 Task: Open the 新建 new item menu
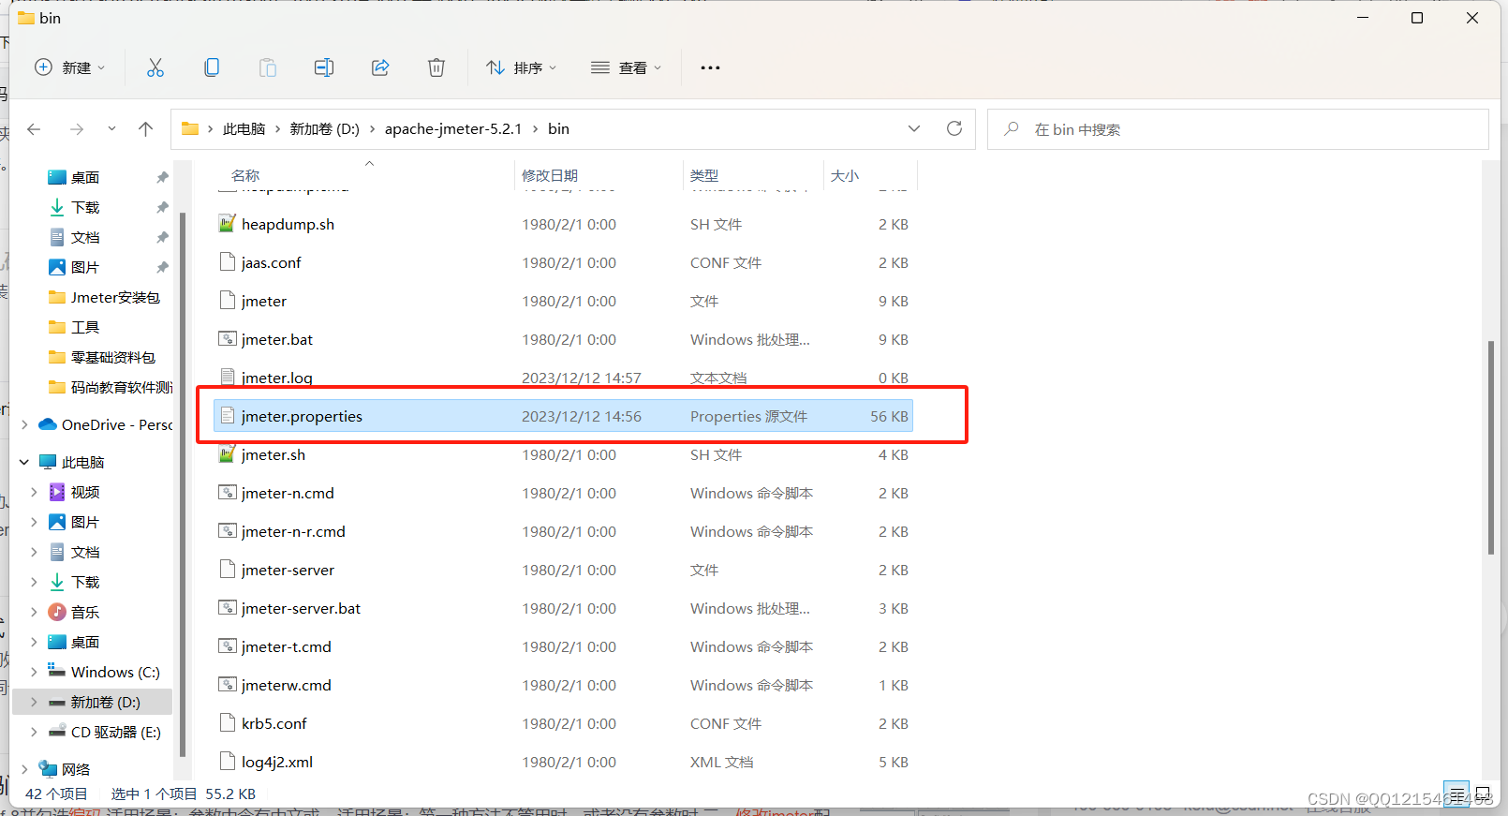[x=70, y=67]
